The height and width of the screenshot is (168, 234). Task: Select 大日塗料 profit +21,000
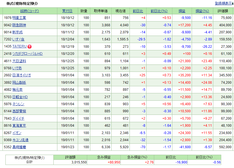click(185, 61)
